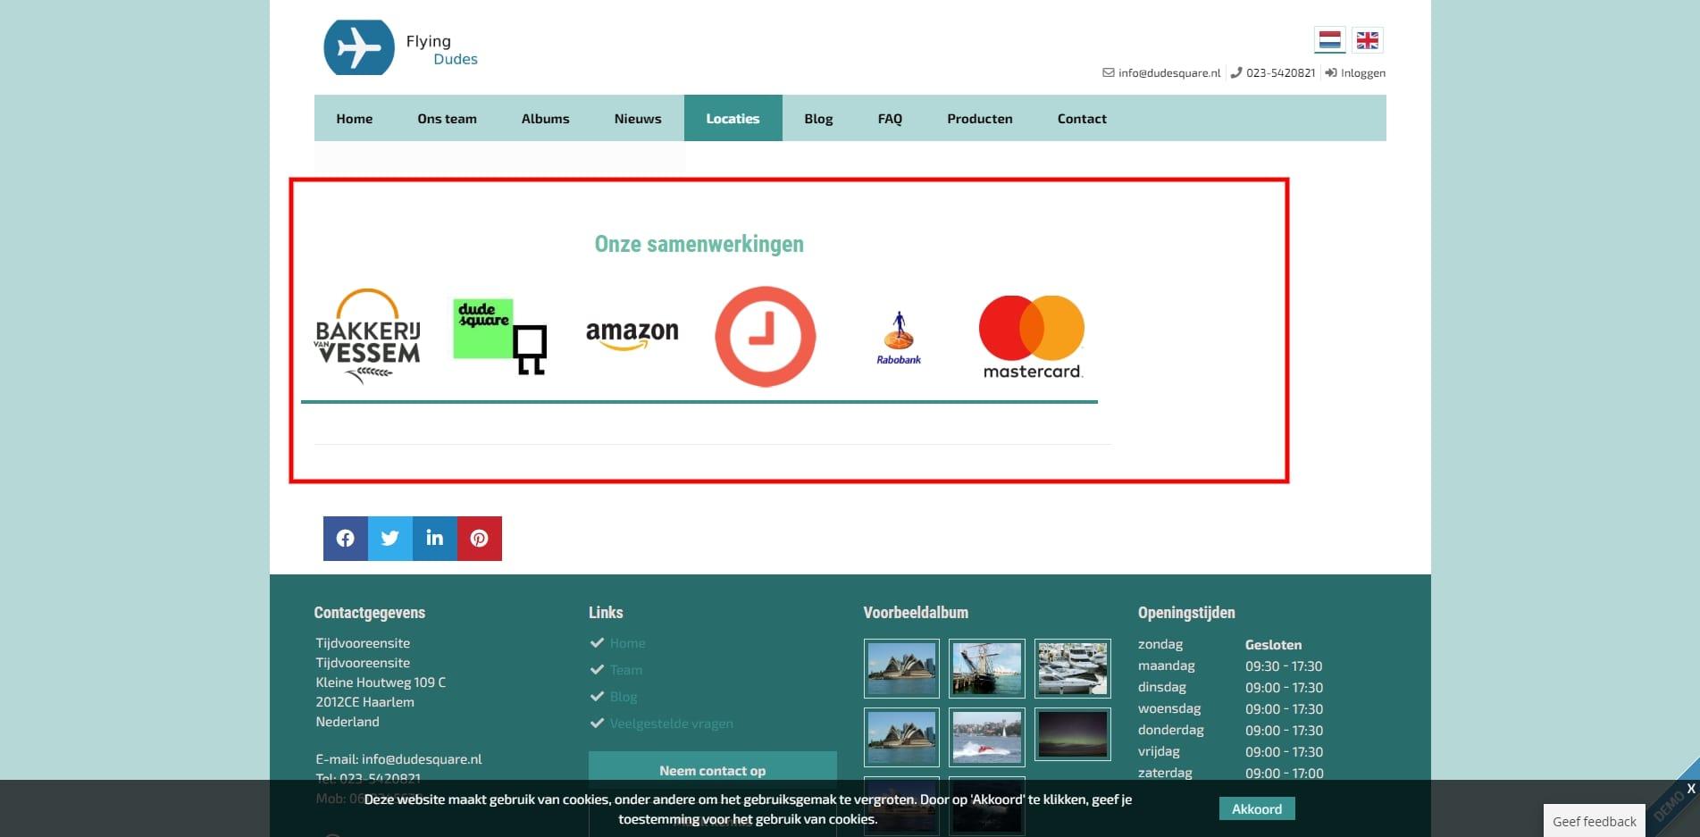
Task: Open the Blog menu item
Action: (x=818, y=119)
